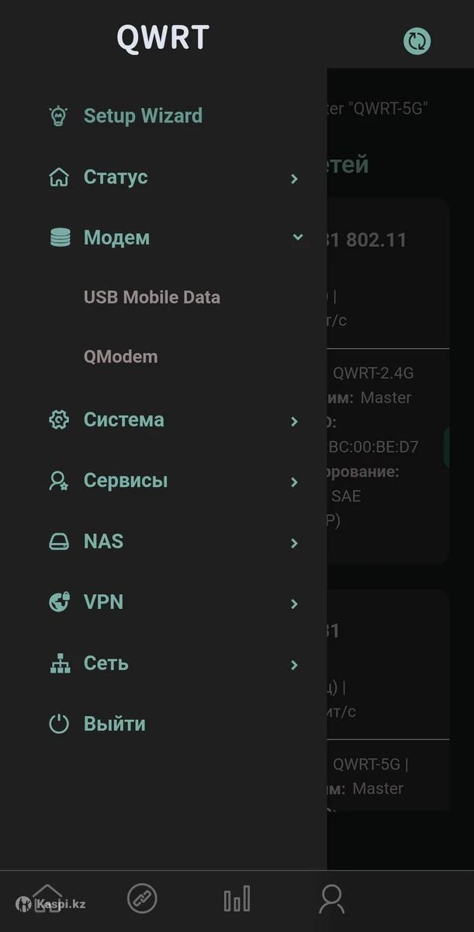Expand the Система submenu chevron
Viewport: 474px width, 932px height.
(x=294, y=421)
